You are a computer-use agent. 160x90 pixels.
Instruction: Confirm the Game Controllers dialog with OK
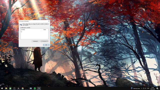[46, 45]
